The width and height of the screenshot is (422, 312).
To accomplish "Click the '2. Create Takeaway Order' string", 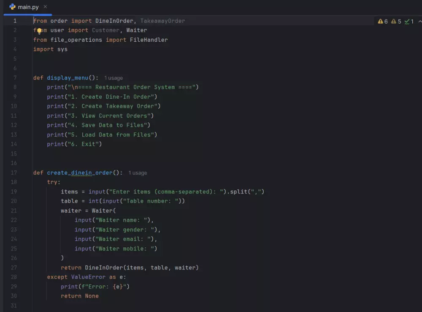I will click(112, 106).
